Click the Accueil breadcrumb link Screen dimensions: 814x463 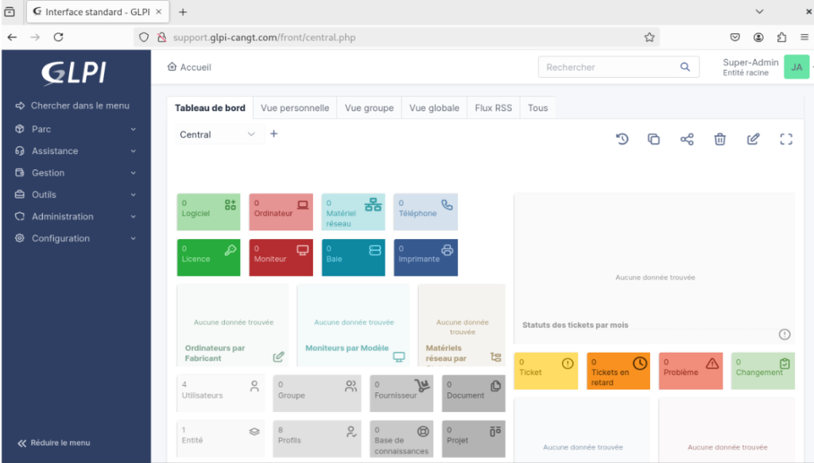coord(189,68)
